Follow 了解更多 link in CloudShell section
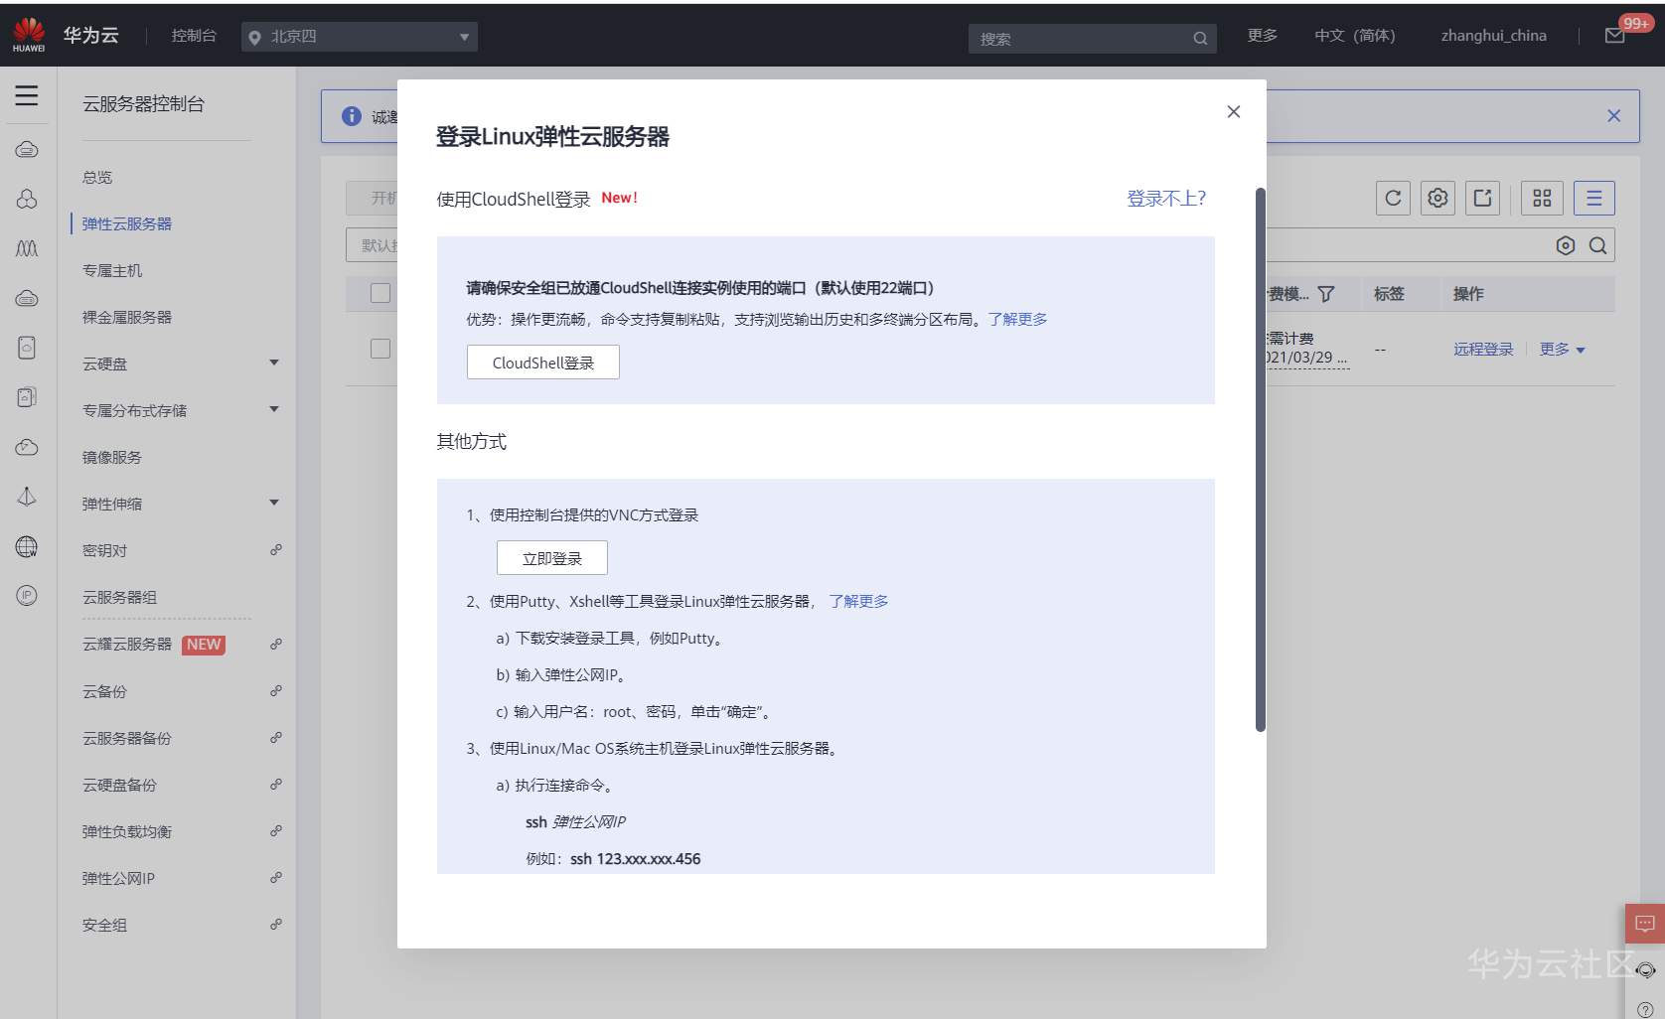 pos(1017,320)
